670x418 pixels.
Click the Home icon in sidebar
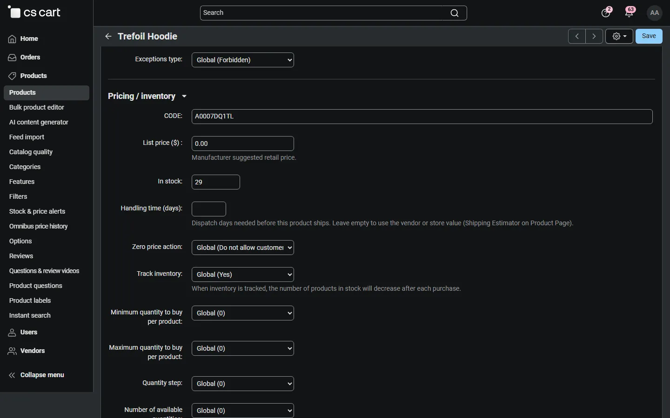pos(12,39)
